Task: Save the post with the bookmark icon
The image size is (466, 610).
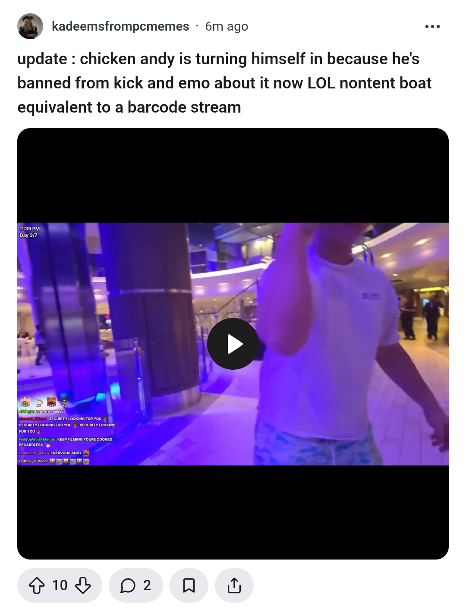Action: coord(189,585)
